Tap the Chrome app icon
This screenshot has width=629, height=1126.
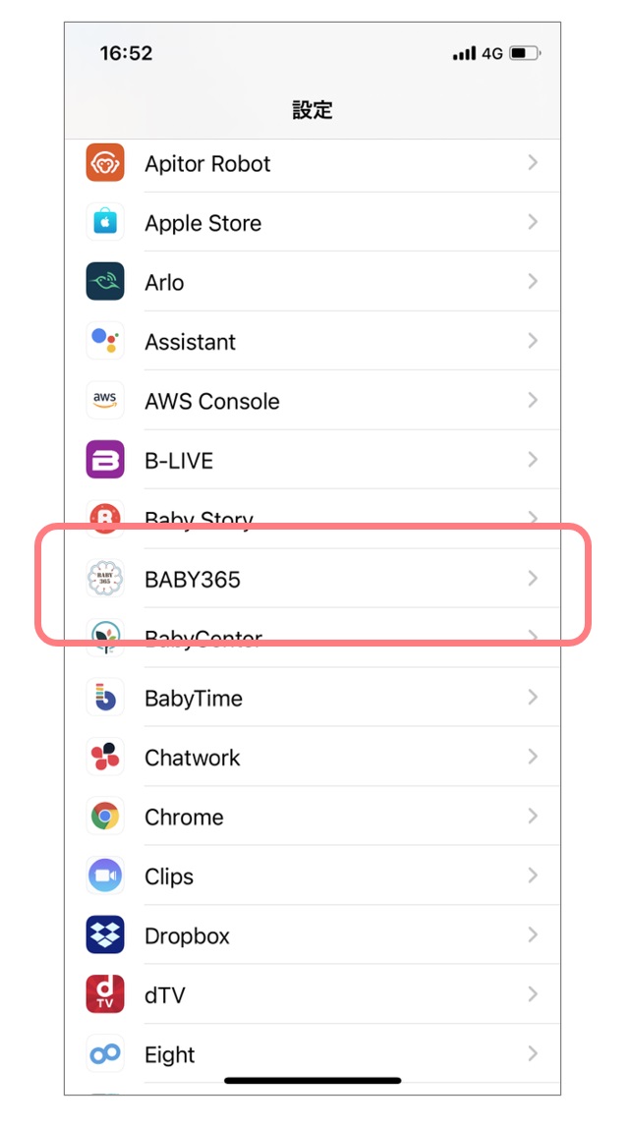pos(105,816)
